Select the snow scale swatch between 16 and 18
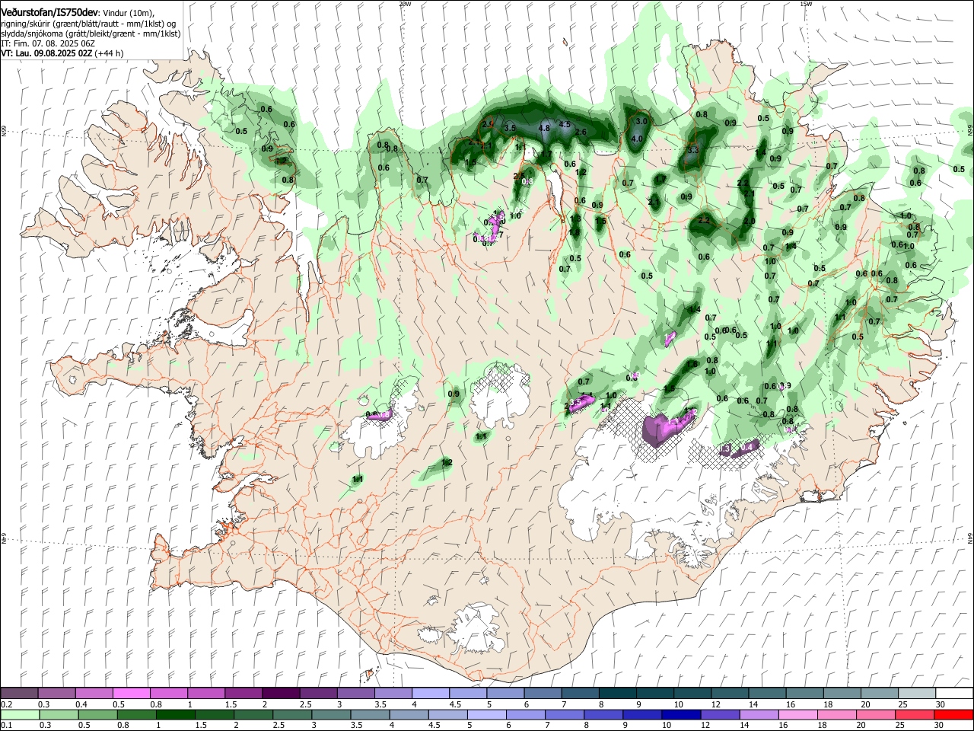Image resolution: width=974 pixels, height=731 pixels. (805, 693)
